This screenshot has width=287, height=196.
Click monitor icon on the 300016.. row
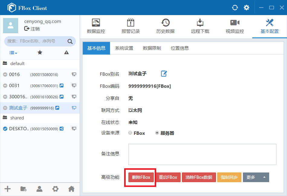pos(74,96)
